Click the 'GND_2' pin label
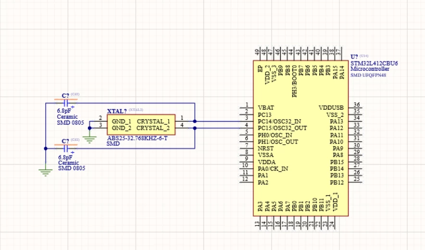The width and height of the screenshot is (425, 250). (x=122, y=128)
